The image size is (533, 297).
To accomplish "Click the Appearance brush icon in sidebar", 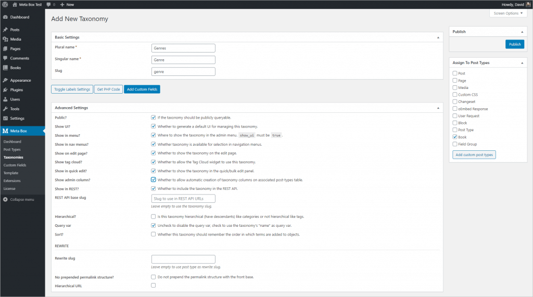I will tap(5, 80).
